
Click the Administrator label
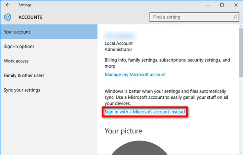[118, 50]
